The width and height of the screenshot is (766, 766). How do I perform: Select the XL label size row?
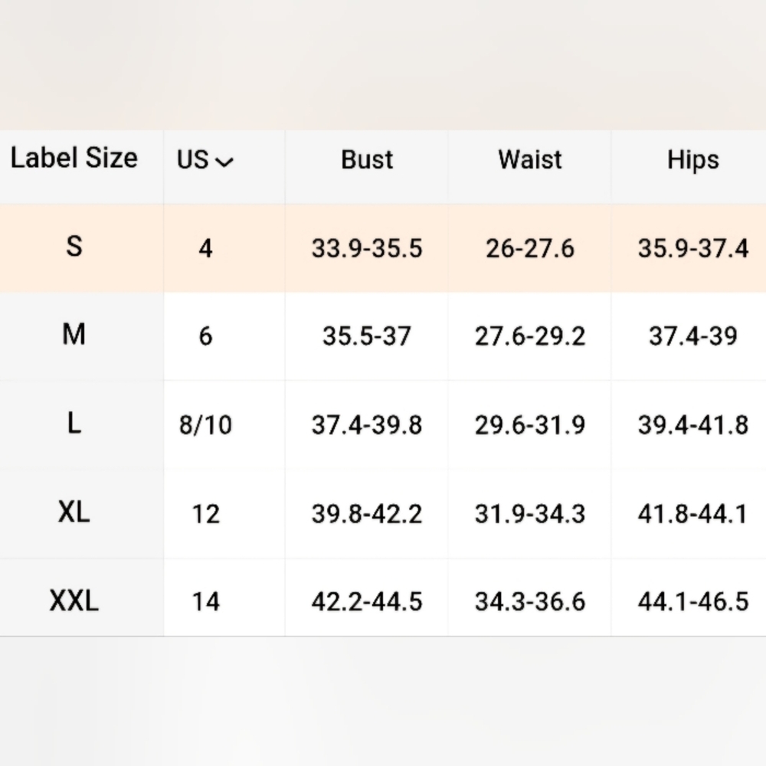point(74,512)
